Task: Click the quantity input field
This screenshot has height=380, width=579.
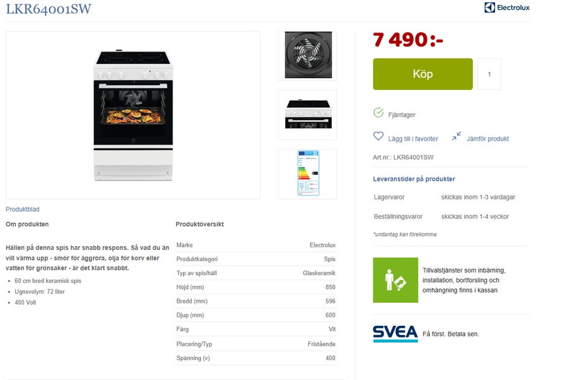Action: click(x=489, y=74)
